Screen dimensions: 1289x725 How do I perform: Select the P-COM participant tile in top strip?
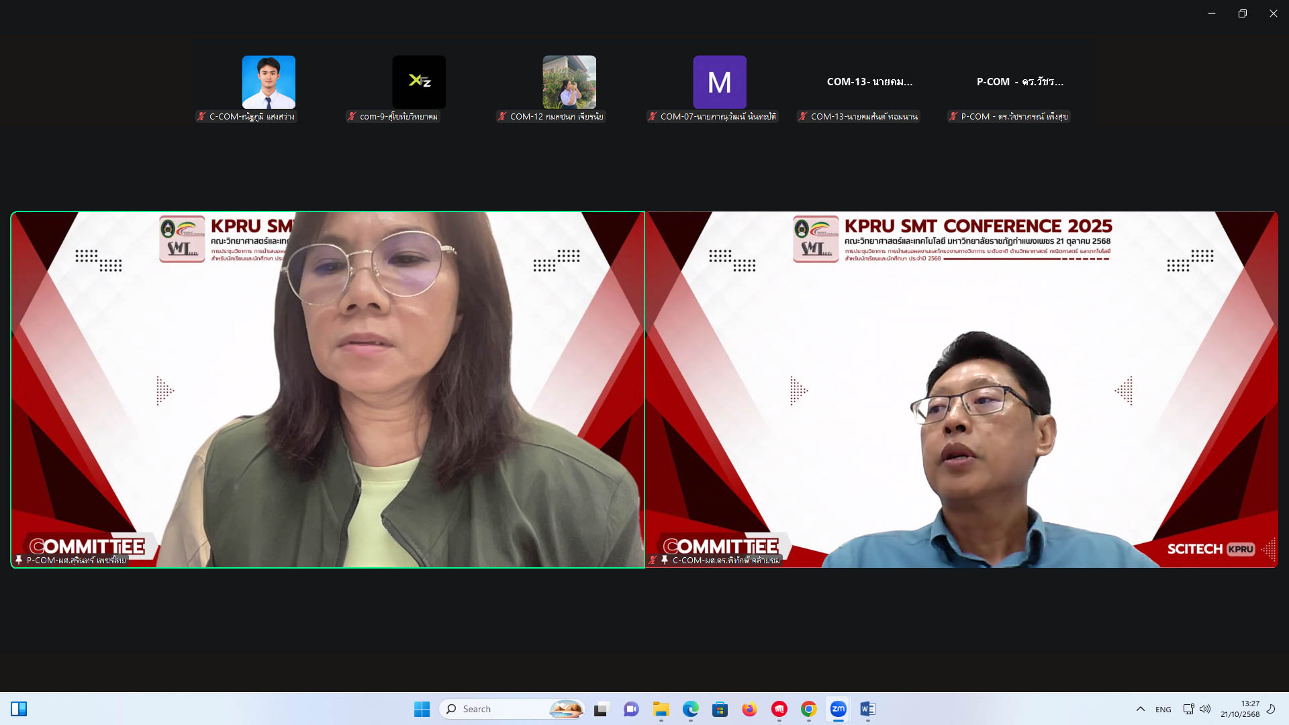[1020, 82]
